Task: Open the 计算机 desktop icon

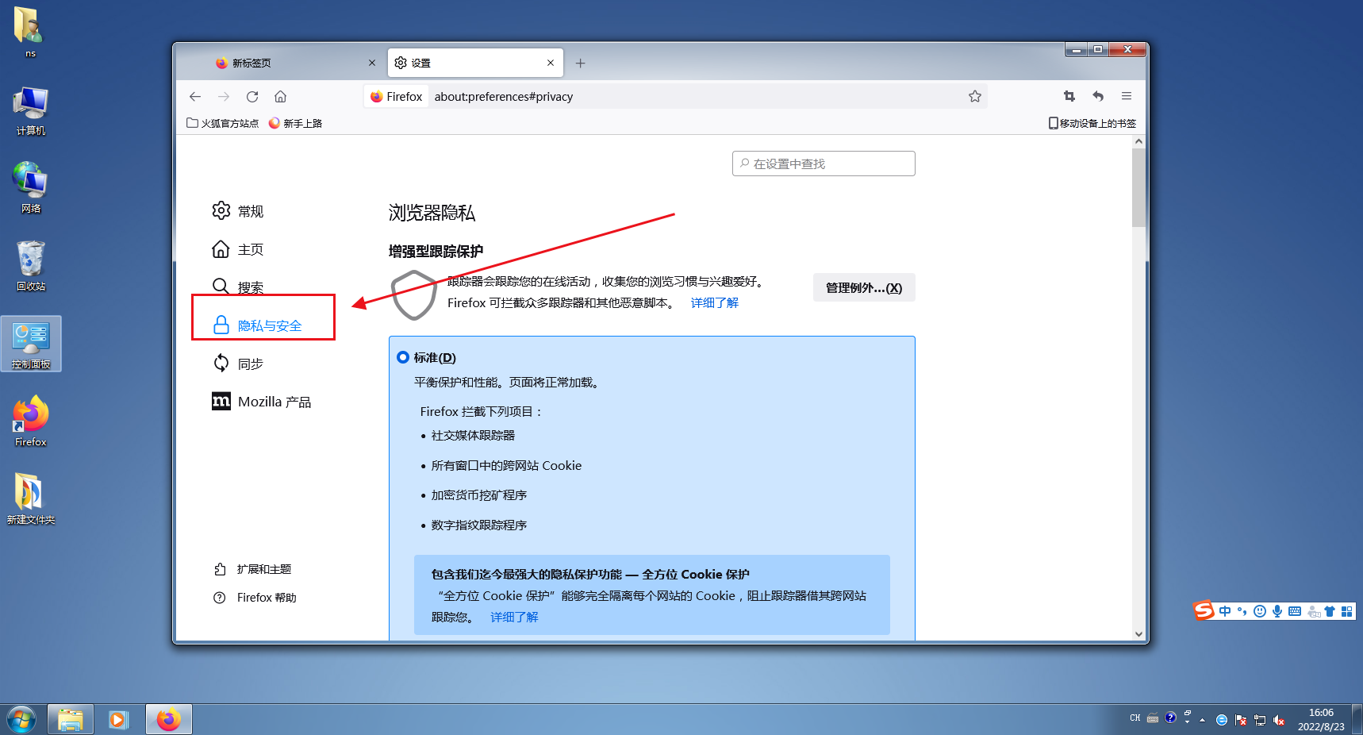Action: [31, 111]
